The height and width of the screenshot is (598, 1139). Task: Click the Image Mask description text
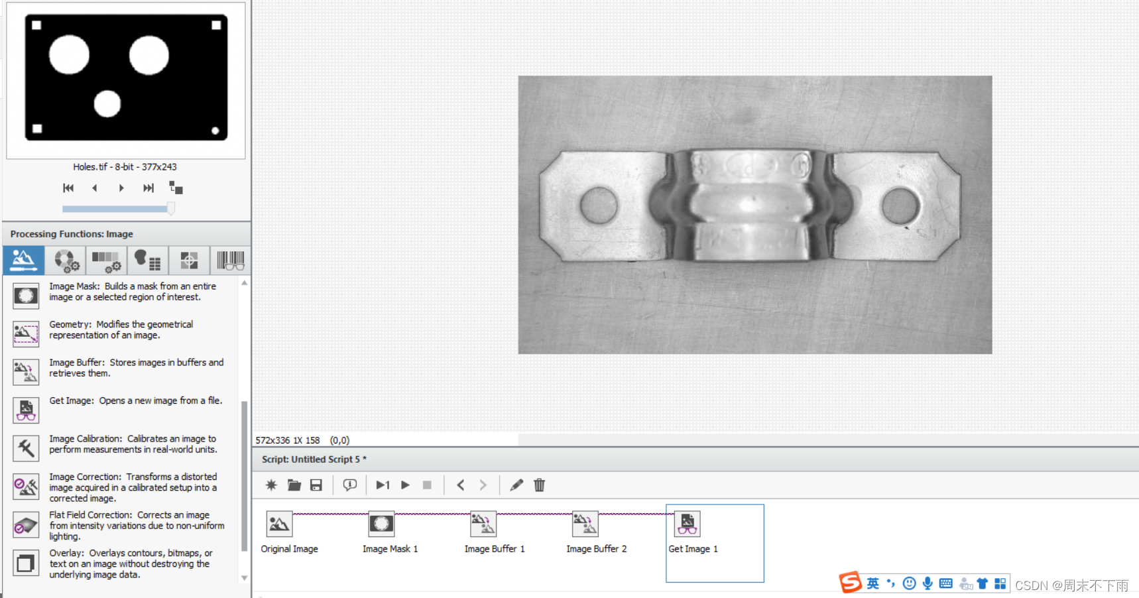click(x=133, y=292)
